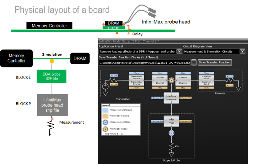Click the scope ground symbol at bottom
This screenshot has width=269, height=164.
[171, 154]
